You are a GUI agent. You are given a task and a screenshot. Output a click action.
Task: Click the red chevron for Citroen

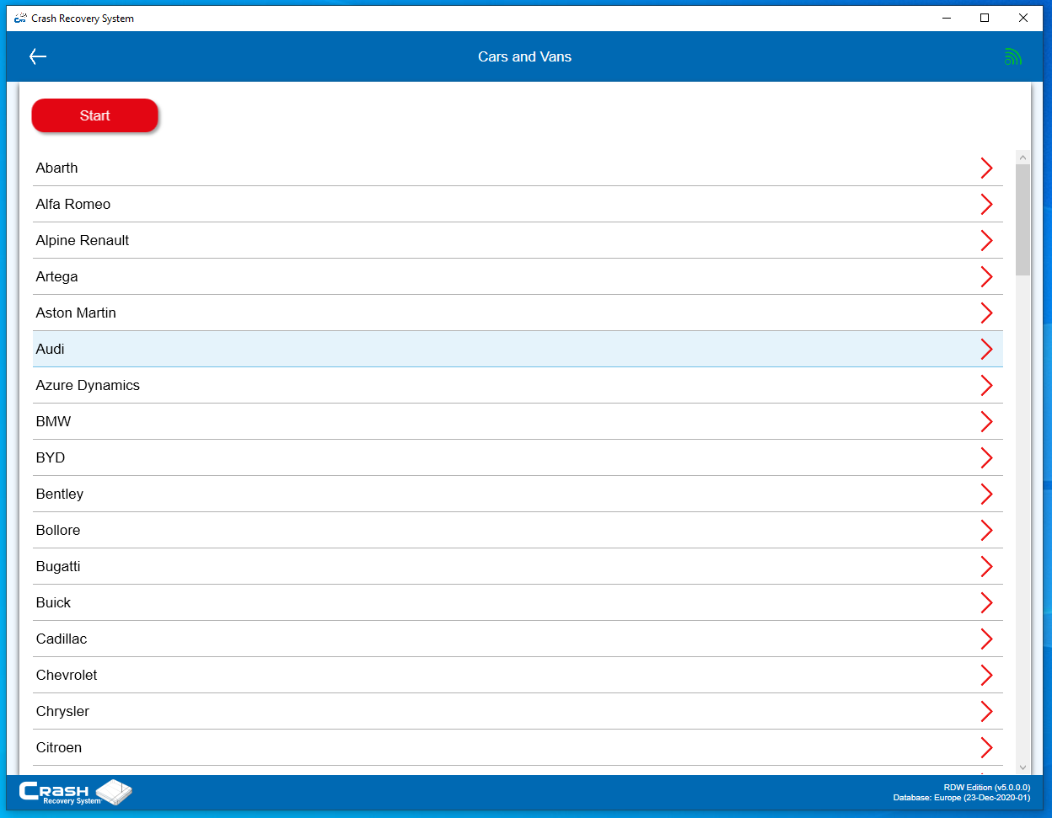click(x=986, y=747)
